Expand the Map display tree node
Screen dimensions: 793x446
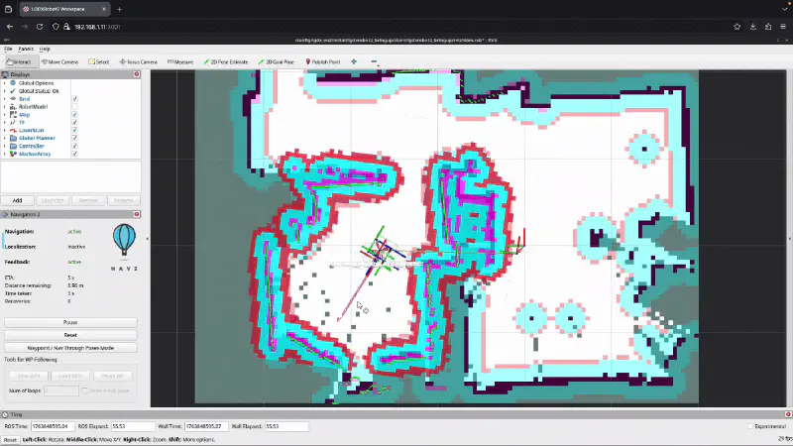coord(5,115)
